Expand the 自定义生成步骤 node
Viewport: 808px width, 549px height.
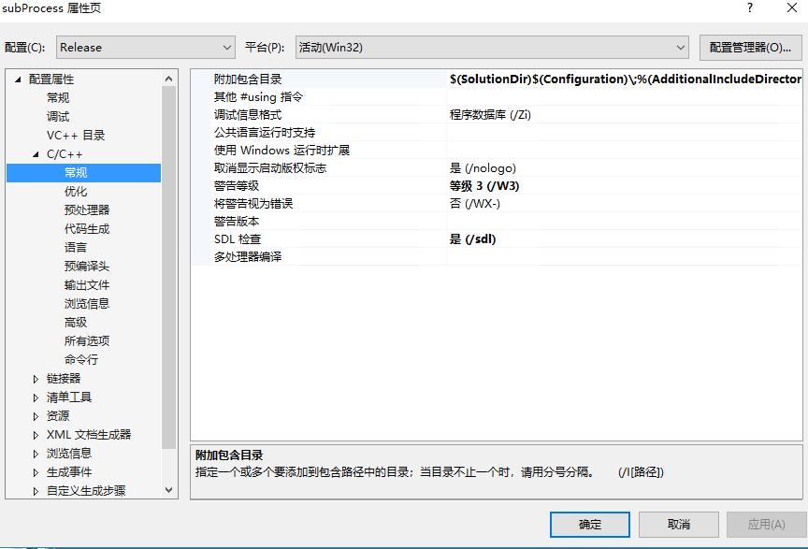coord(34,490)
